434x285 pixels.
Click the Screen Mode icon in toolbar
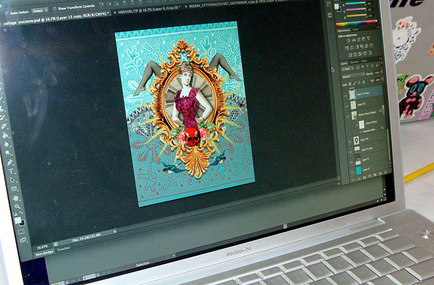tap(23, 240)
